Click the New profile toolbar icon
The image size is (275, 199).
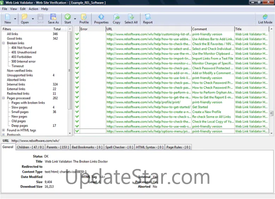pyautogui.click(x=7, y=17)
